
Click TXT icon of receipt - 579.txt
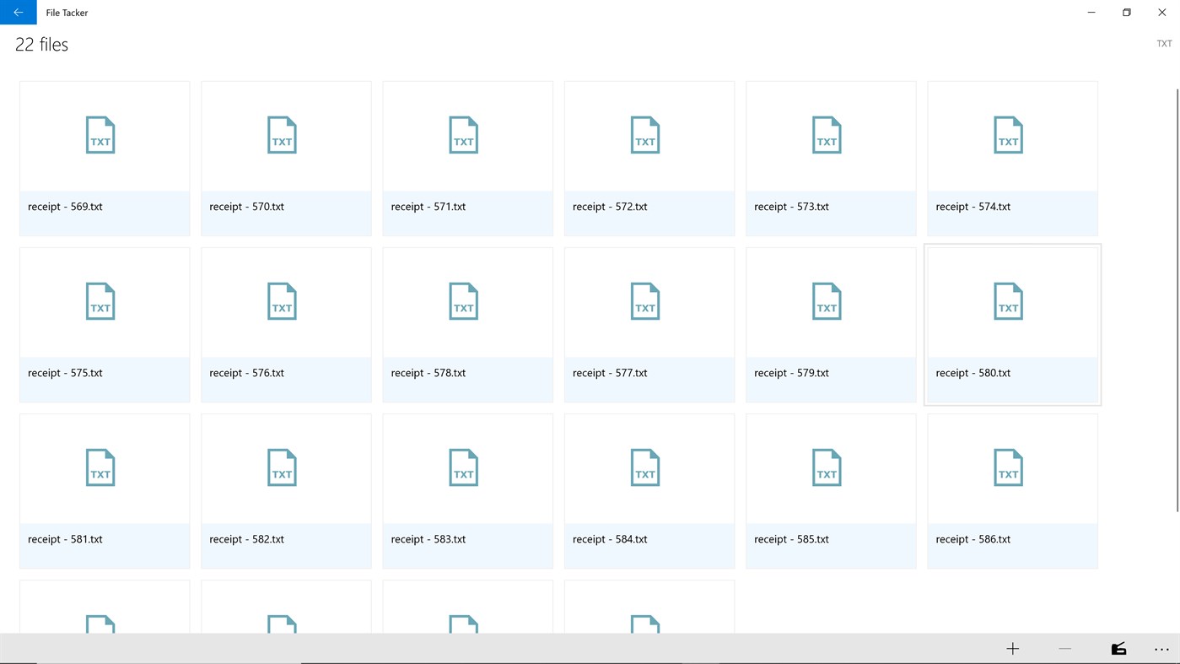827,301
